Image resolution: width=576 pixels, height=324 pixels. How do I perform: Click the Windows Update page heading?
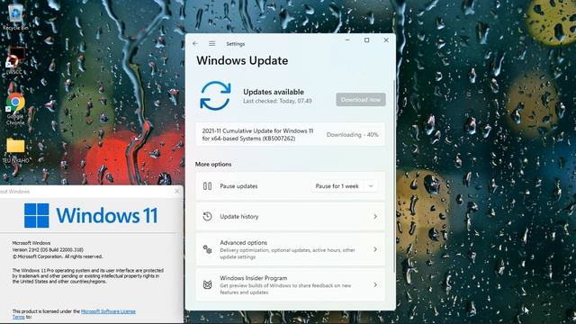tap(242, 60)
